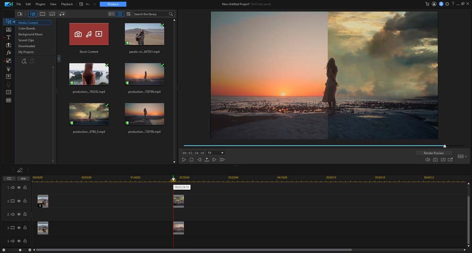Image resolution: width=472 pixels, height=253 pixels.
Task: Zoom in timeline with plus button
Action: (30, 250)
